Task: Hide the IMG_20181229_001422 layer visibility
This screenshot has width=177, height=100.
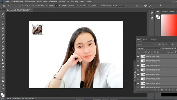Action: 138,66
